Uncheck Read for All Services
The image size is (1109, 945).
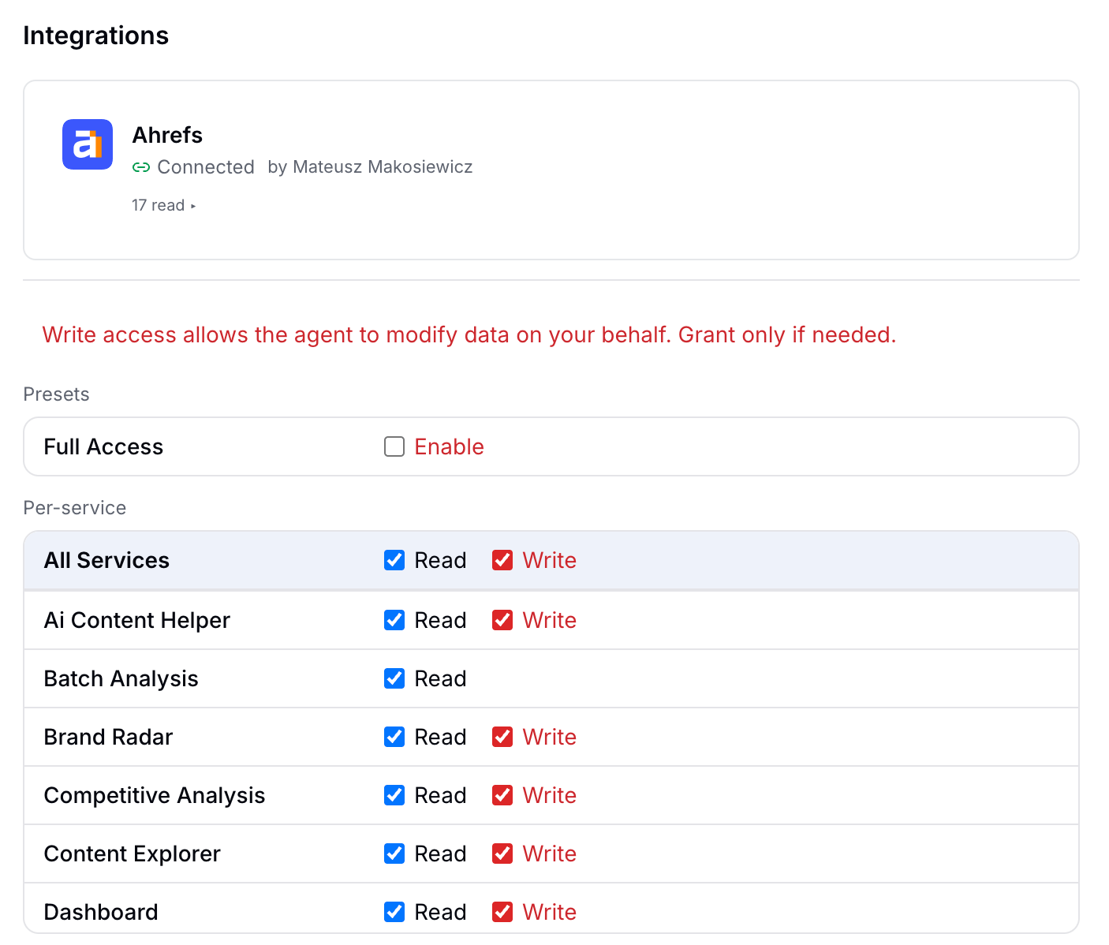click(394, 560)
